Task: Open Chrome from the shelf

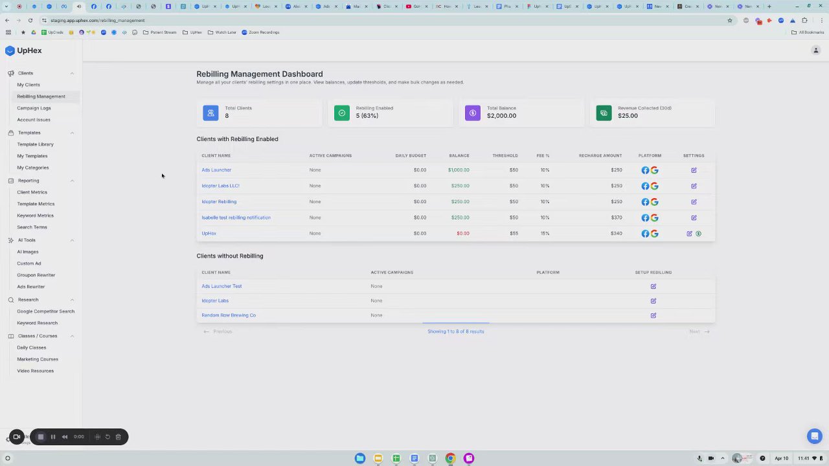Action: tap(451, 458)
